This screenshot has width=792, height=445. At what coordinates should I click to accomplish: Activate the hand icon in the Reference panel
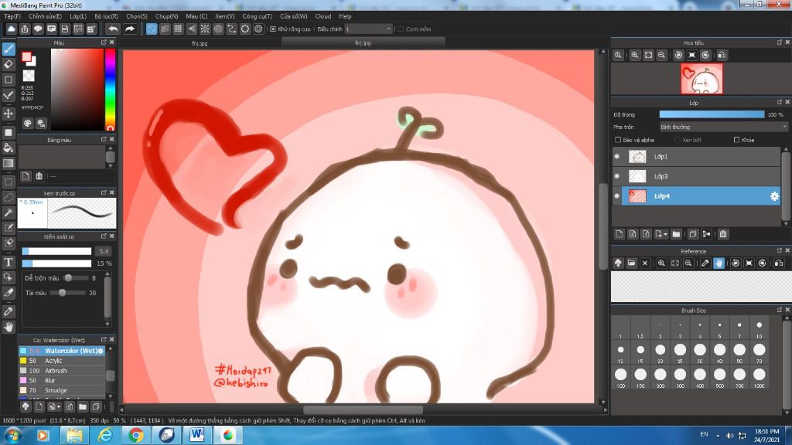pos(719,263)
